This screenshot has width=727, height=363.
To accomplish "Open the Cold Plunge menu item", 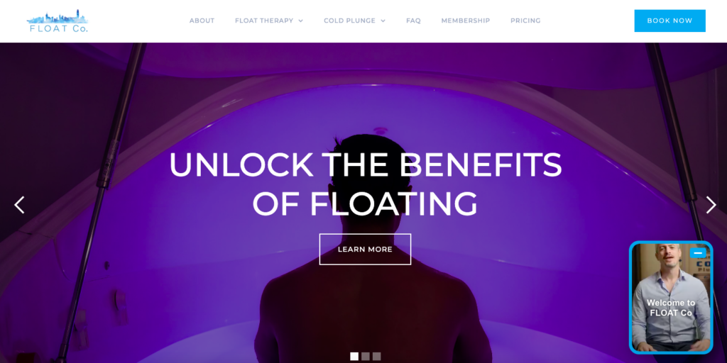I will coord(349,21).
